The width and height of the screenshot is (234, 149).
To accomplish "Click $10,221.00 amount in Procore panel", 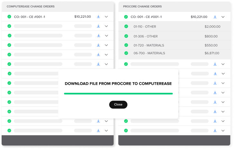I will tap(199, 17).
